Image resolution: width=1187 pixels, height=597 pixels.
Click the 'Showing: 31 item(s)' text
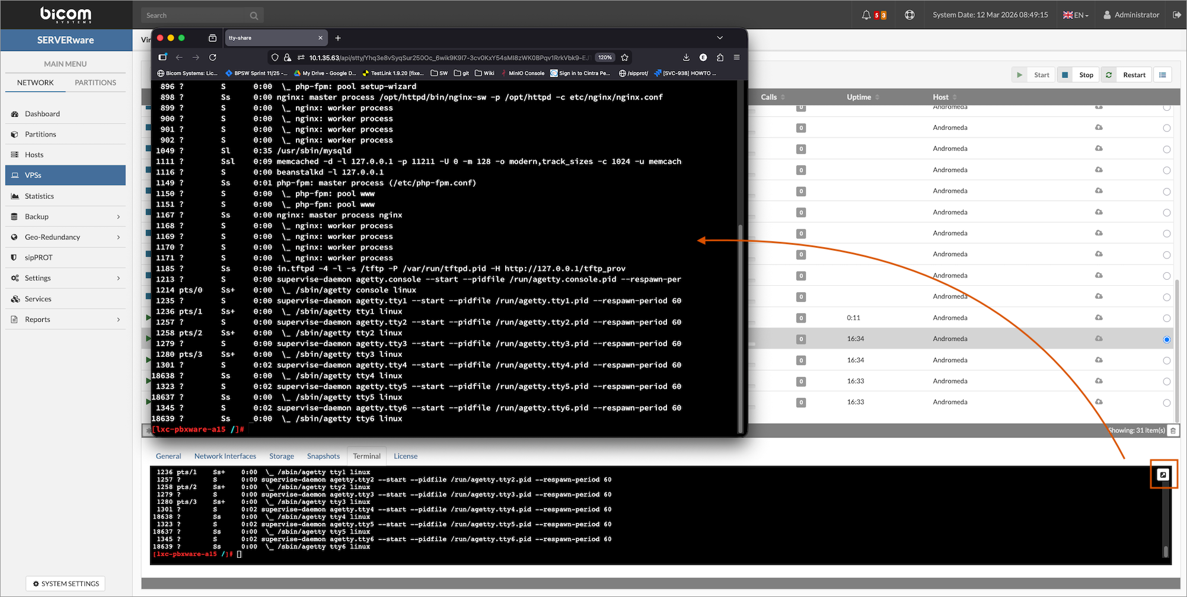point(1136,430)
